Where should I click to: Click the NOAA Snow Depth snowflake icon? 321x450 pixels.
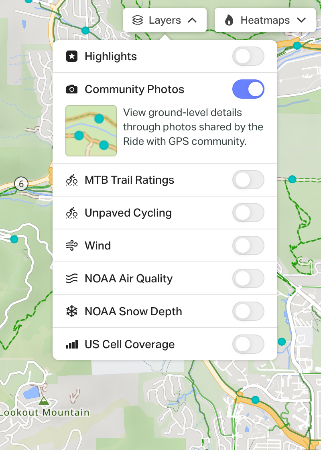pos(72,311)
